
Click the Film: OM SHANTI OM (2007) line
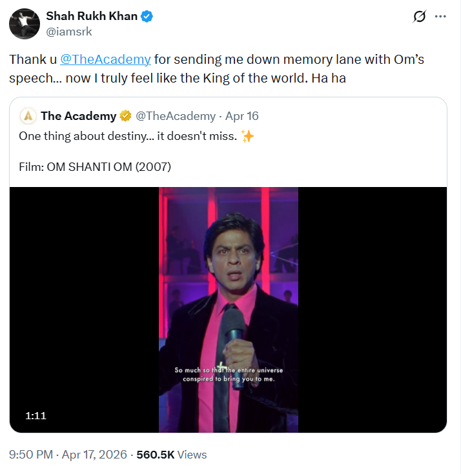(x=95, y=167)
